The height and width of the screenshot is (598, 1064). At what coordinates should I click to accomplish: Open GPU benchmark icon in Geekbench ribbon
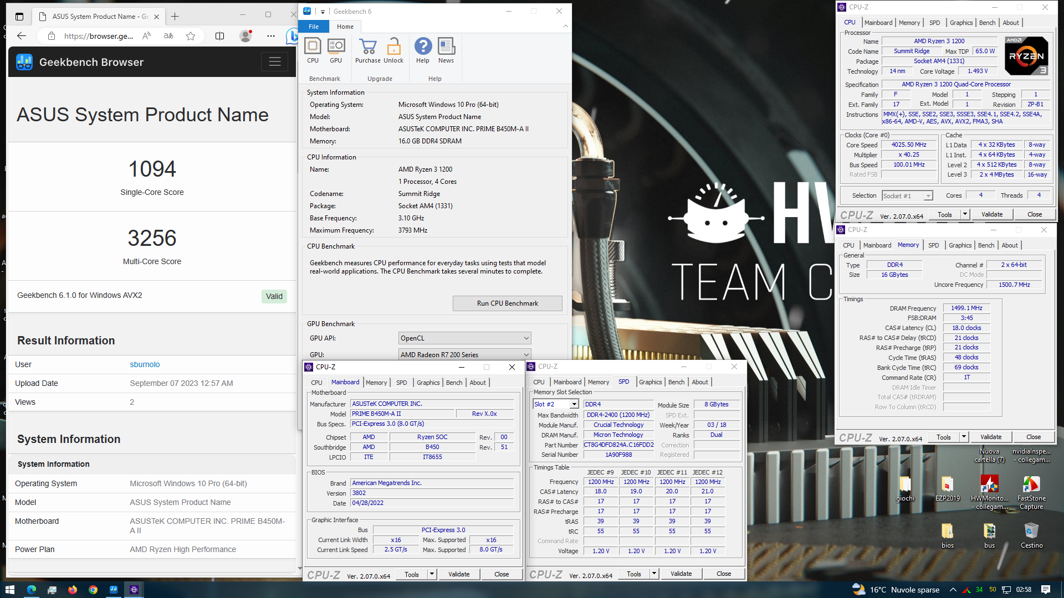[336, 50]
